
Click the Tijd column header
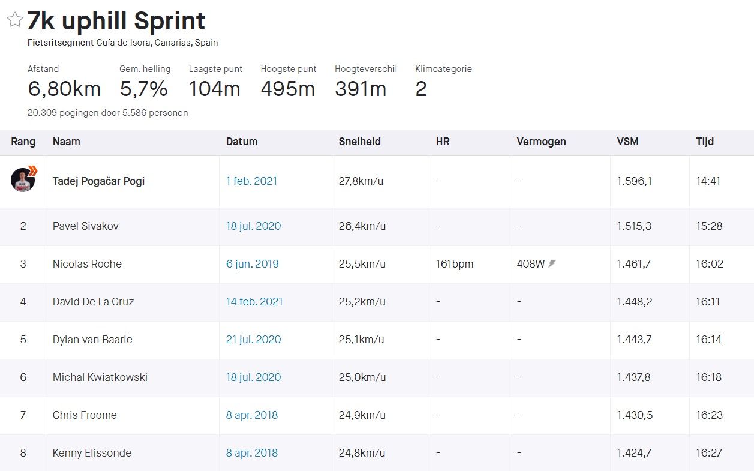coord(704,142)
